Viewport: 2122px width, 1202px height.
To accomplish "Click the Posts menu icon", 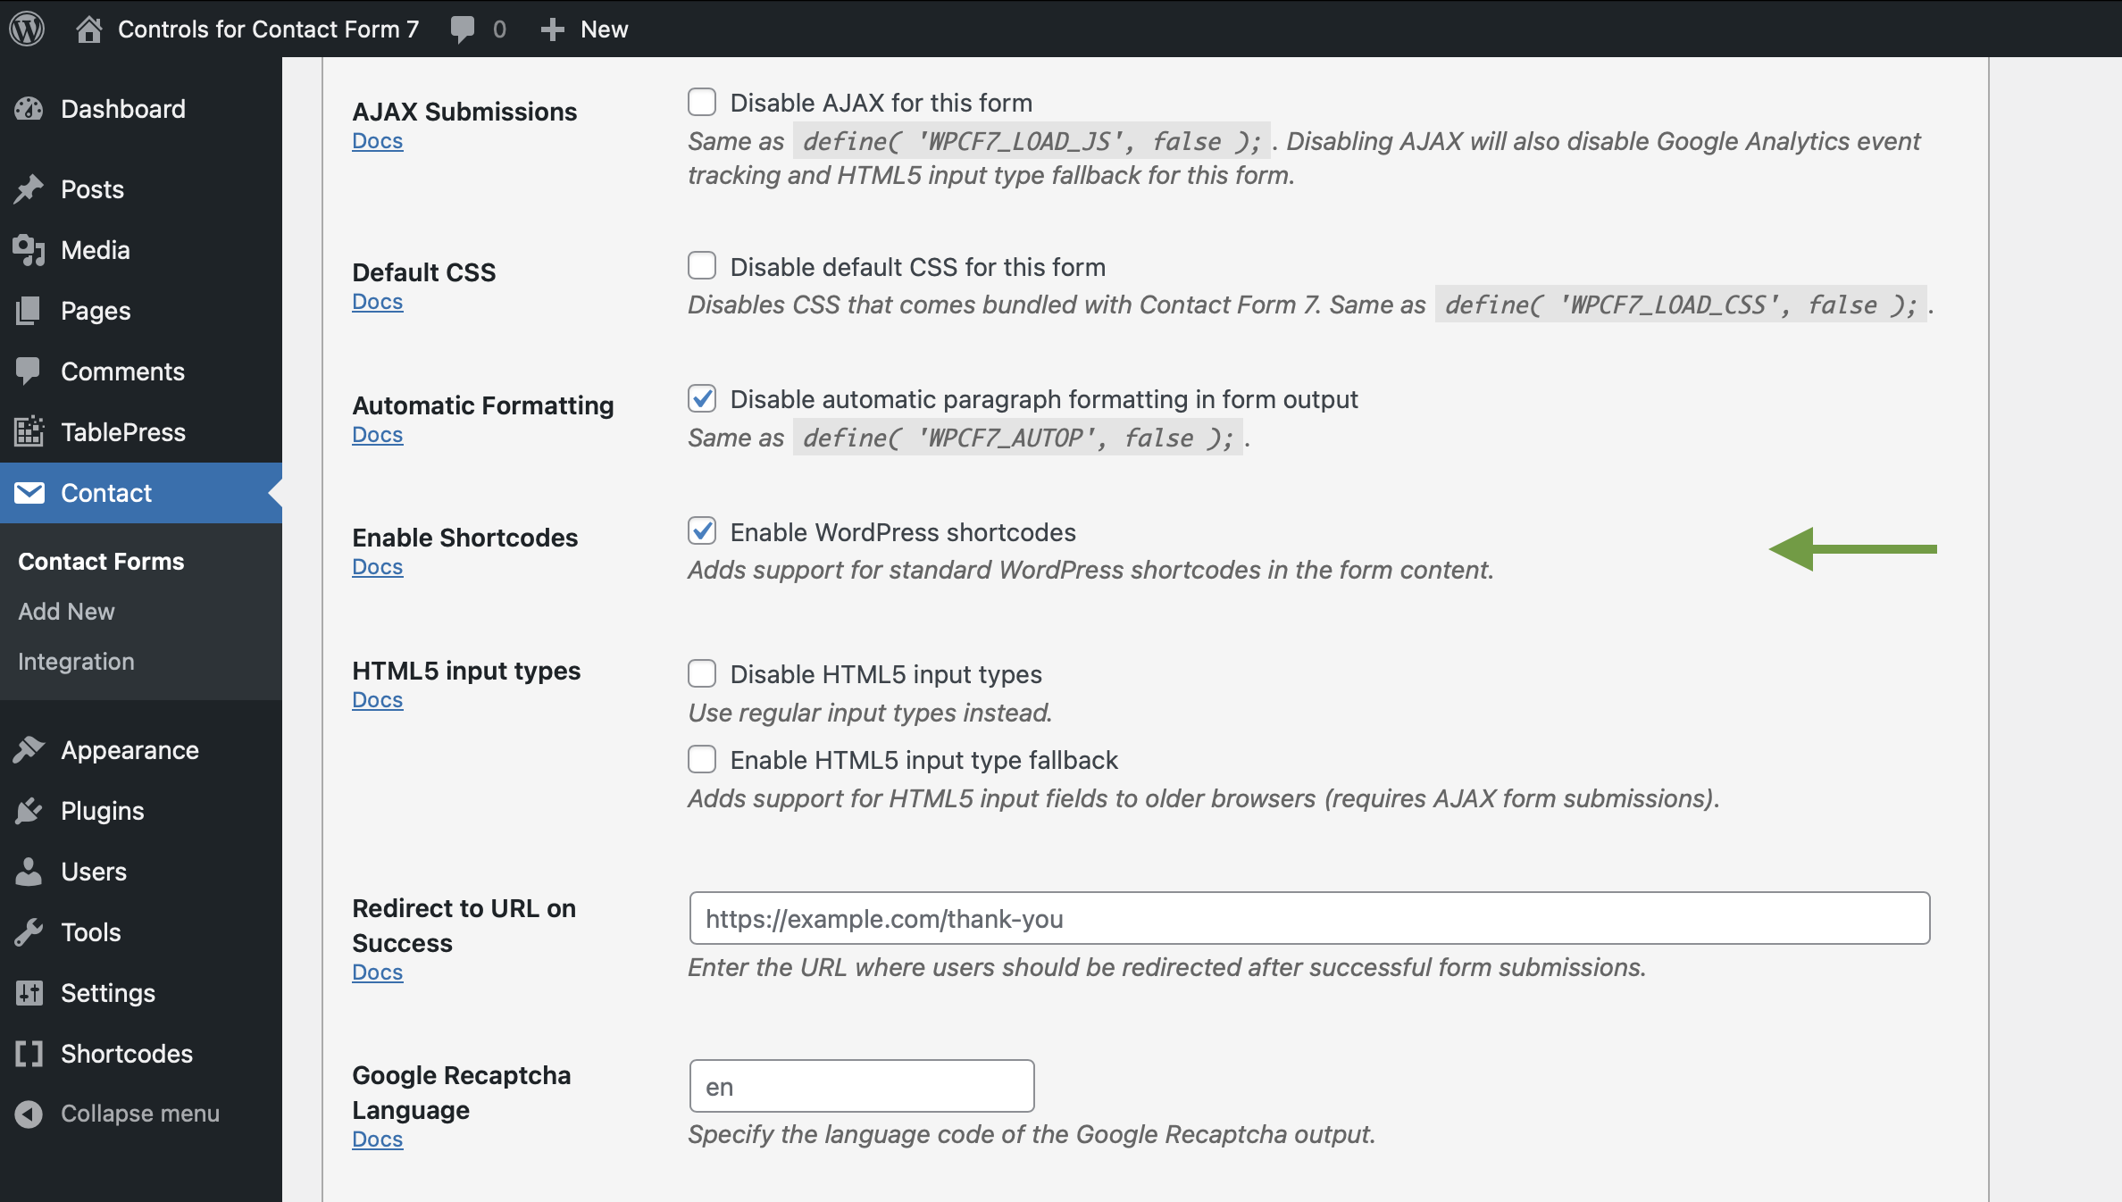I will click(x=28, y=189).
